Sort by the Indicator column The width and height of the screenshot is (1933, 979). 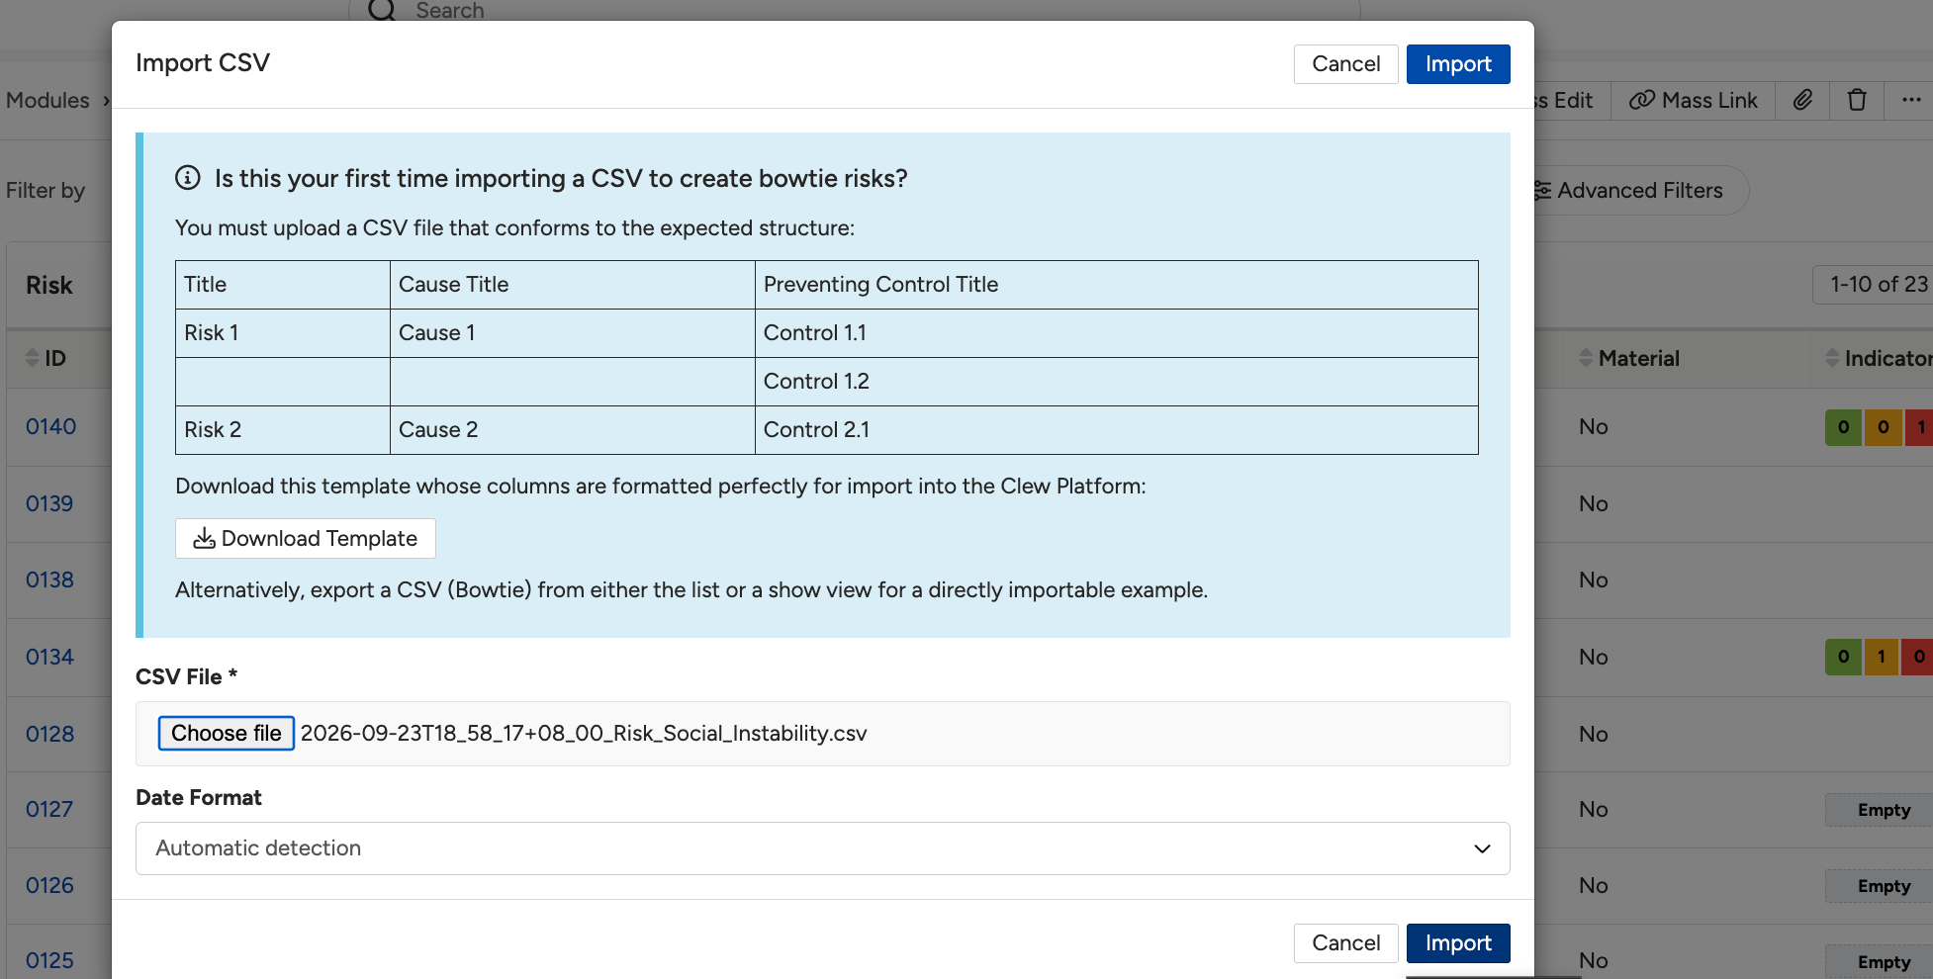1878,358
